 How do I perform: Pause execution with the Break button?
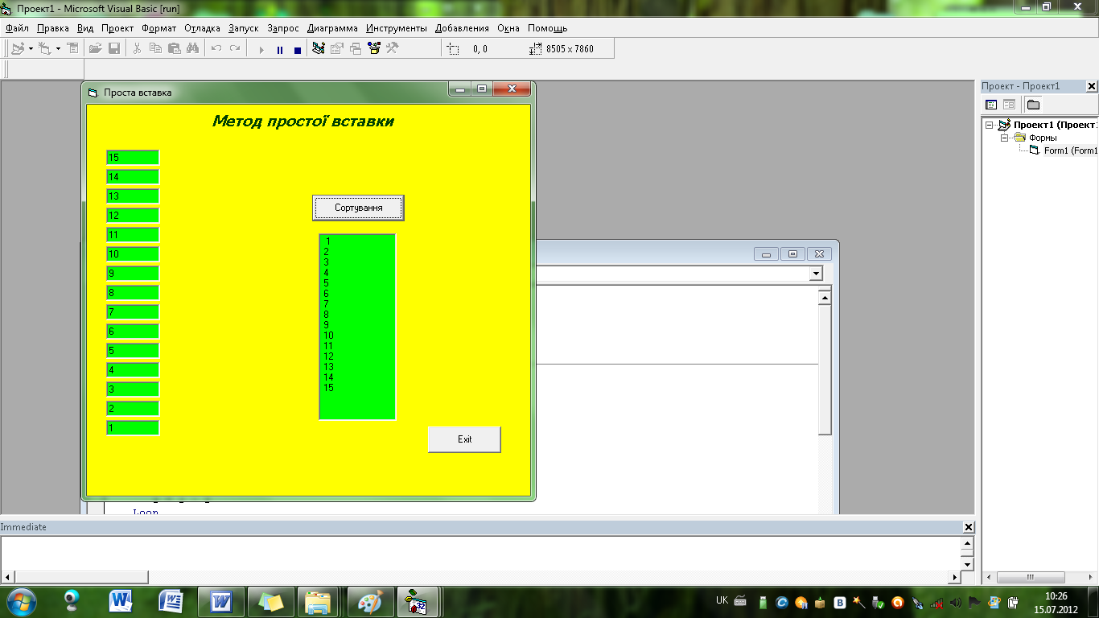point(279,49)
